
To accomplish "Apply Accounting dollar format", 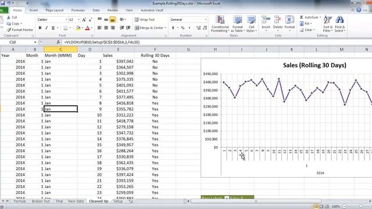I will 173,28.
